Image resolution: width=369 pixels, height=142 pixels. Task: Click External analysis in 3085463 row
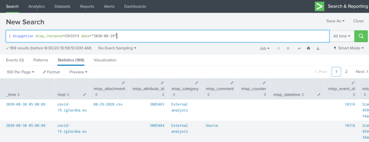pos(180,107)
